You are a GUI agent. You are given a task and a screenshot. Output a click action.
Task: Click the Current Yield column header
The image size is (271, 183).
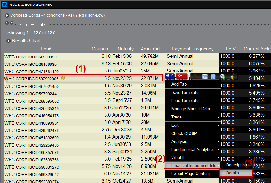[257, 49]
